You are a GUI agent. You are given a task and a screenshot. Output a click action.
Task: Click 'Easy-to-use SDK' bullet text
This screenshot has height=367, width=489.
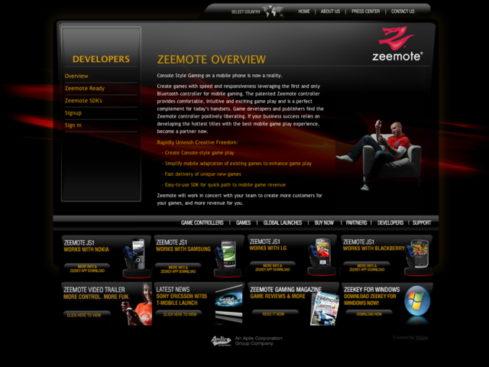tap(225, 185)
